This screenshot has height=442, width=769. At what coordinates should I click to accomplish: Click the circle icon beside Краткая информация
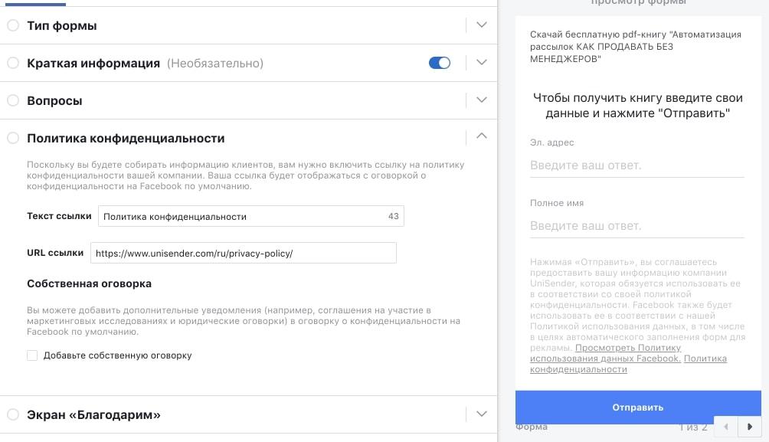13,63
